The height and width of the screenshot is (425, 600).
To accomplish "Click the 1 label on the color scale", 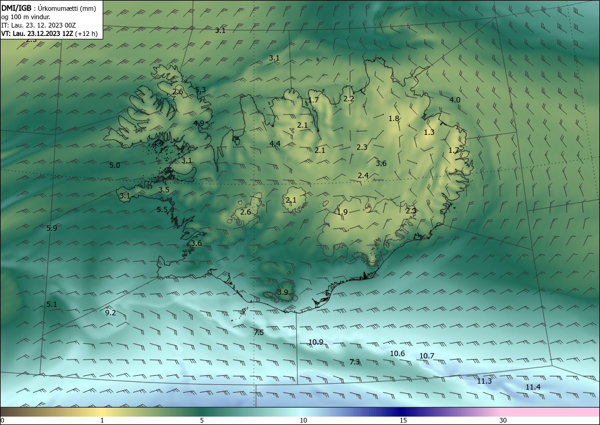I will point(102,420).
